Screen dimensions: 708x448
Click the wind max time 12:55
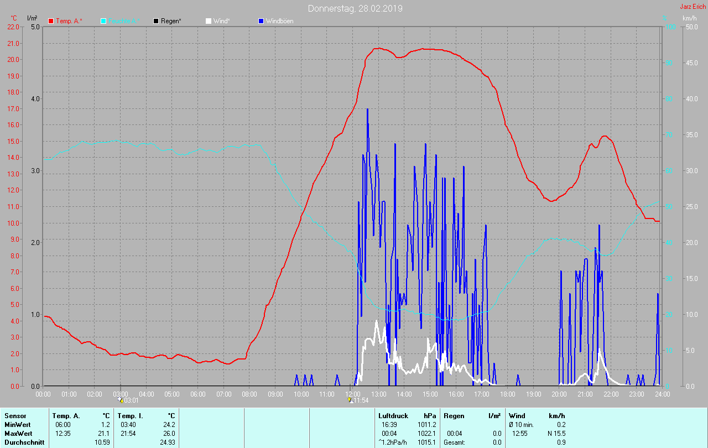[520, 433]
